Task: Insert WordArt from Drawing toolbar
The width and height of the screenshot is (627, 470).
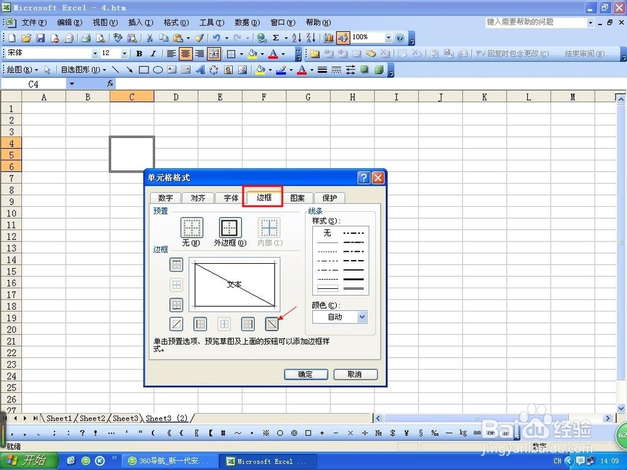Action: 201,70
